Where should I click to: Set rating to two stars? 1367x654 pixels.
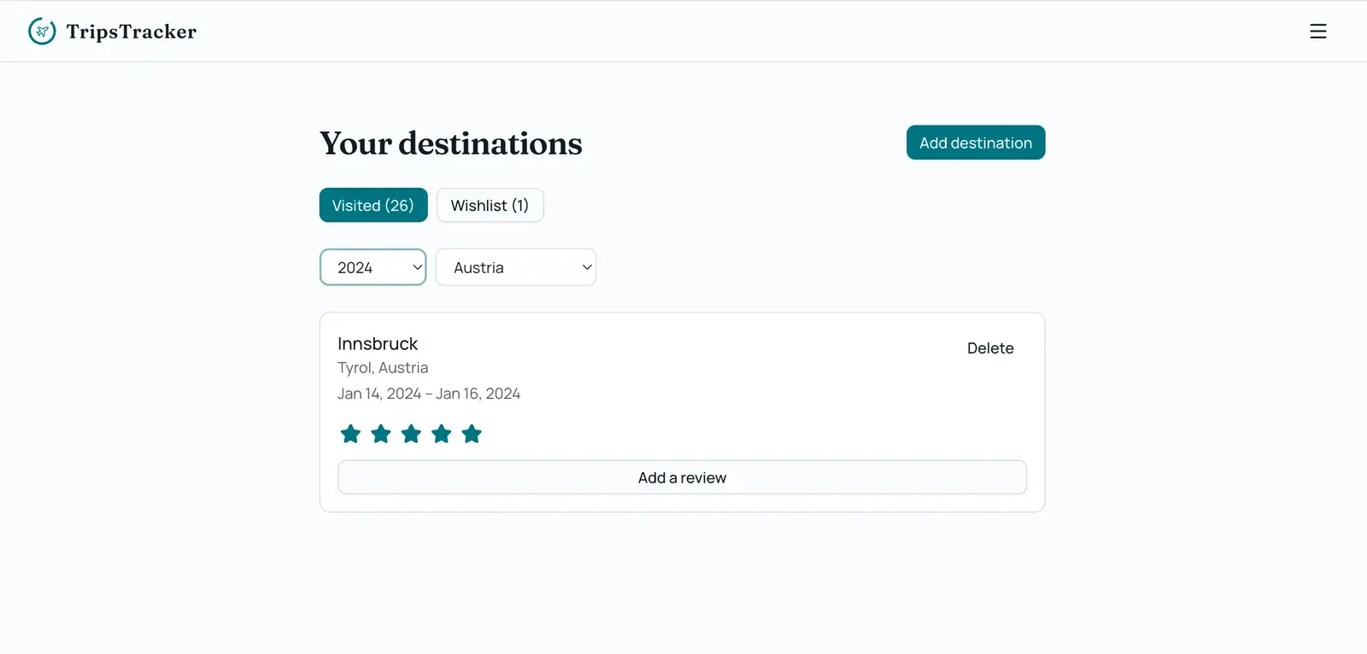point(381,434)
